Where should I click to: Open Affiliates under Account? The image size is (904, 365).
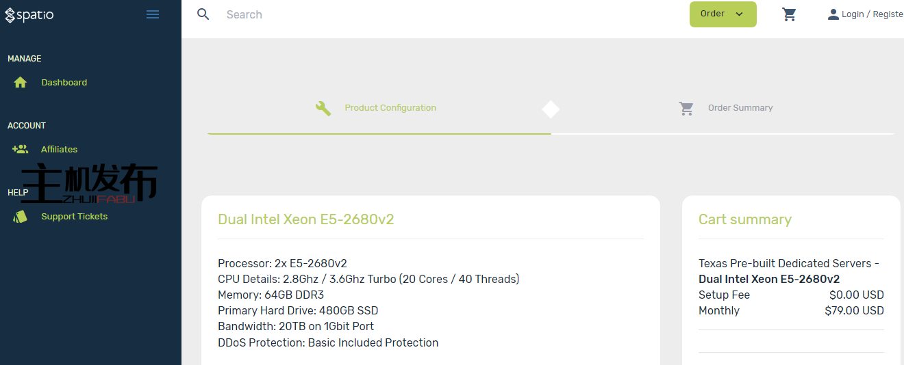59,150
